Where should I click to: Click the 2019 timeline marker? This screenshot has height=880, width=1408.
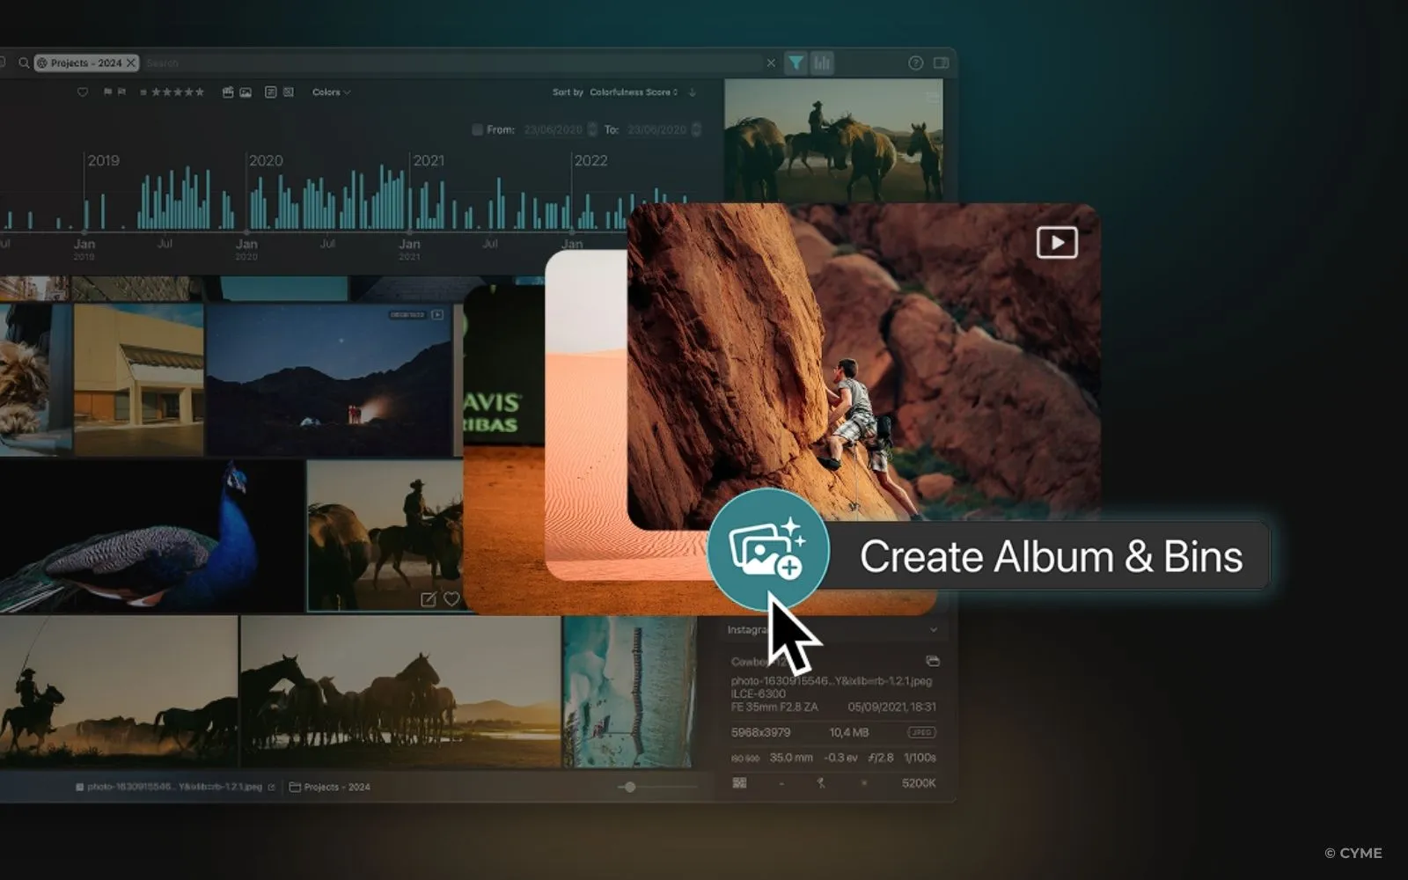[x=103, y=160]
